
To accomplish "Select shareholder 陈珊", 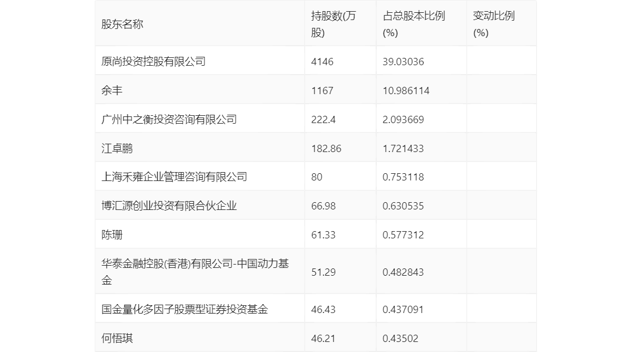I will [111, 235].
